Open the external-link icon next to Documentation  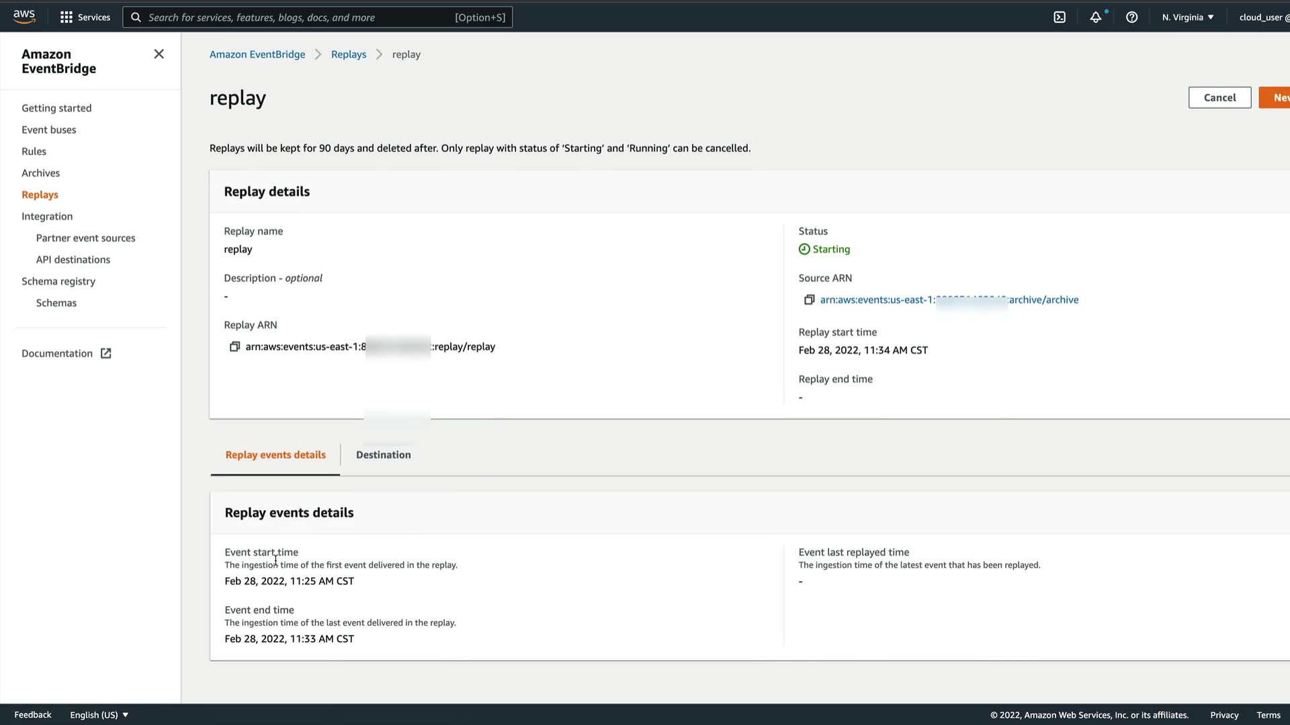pos(105,354)
